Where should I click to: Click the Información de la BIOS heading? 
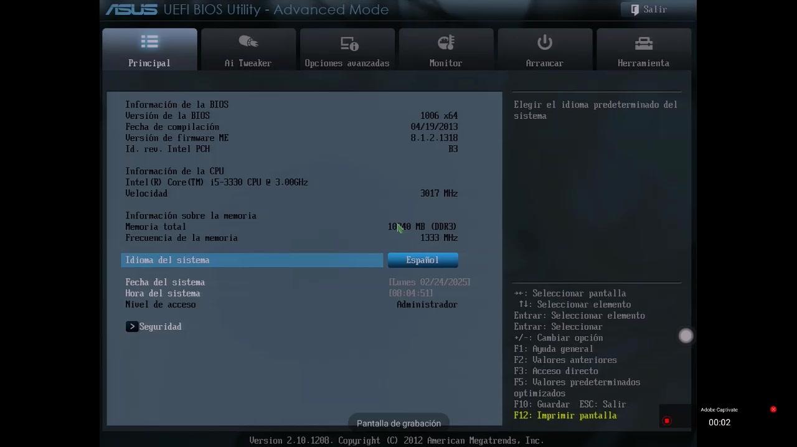[x=177, y=105]
